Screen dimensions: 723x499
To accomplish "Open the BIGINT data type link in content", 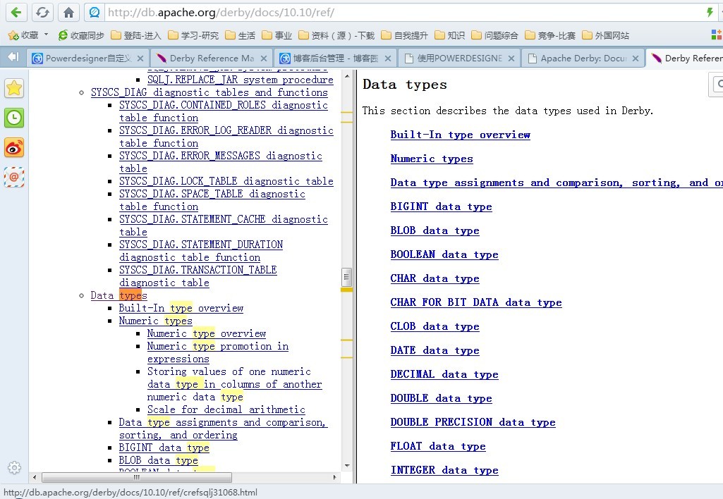I will coord(441,207).
